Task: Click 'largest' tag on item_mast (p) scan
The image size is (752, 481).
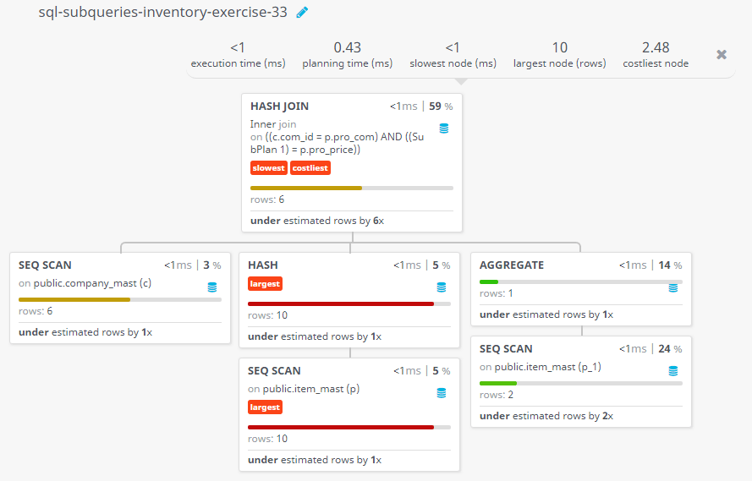Action: point(265,407)
